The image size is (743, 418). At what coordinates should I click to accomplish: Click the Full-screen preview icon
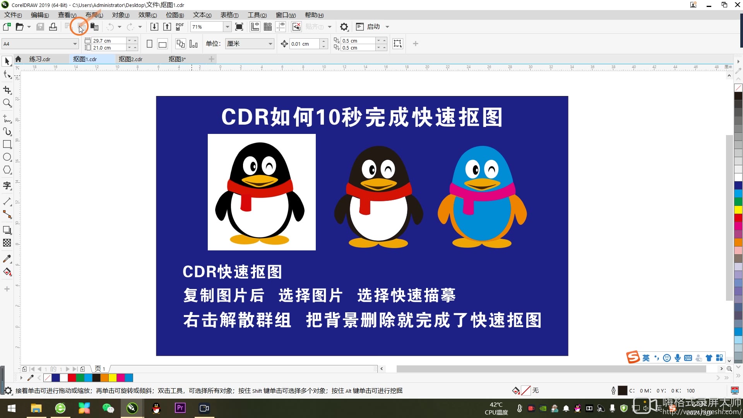(x=239, y=27)
